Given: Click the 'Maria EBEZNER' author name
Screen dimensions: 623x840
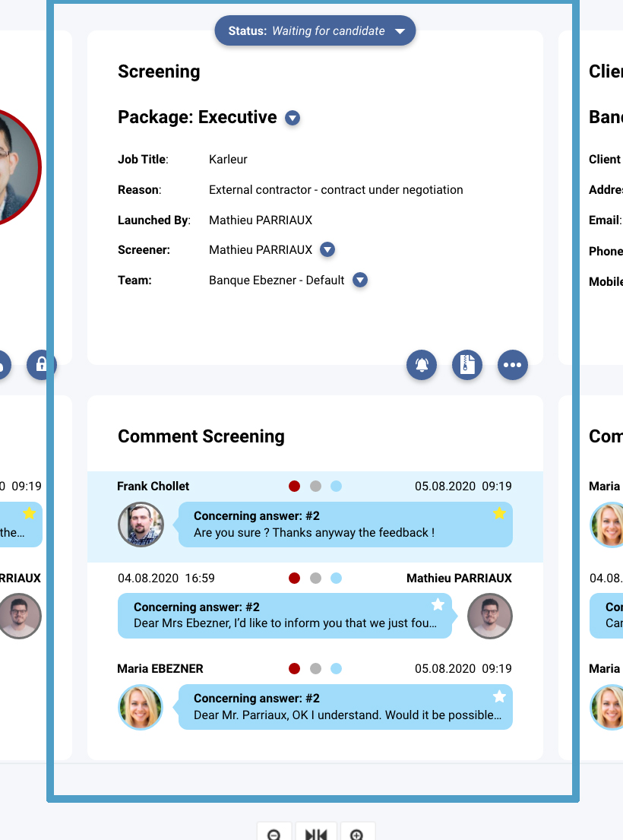Looking at the screenshot, I should 160,668.
